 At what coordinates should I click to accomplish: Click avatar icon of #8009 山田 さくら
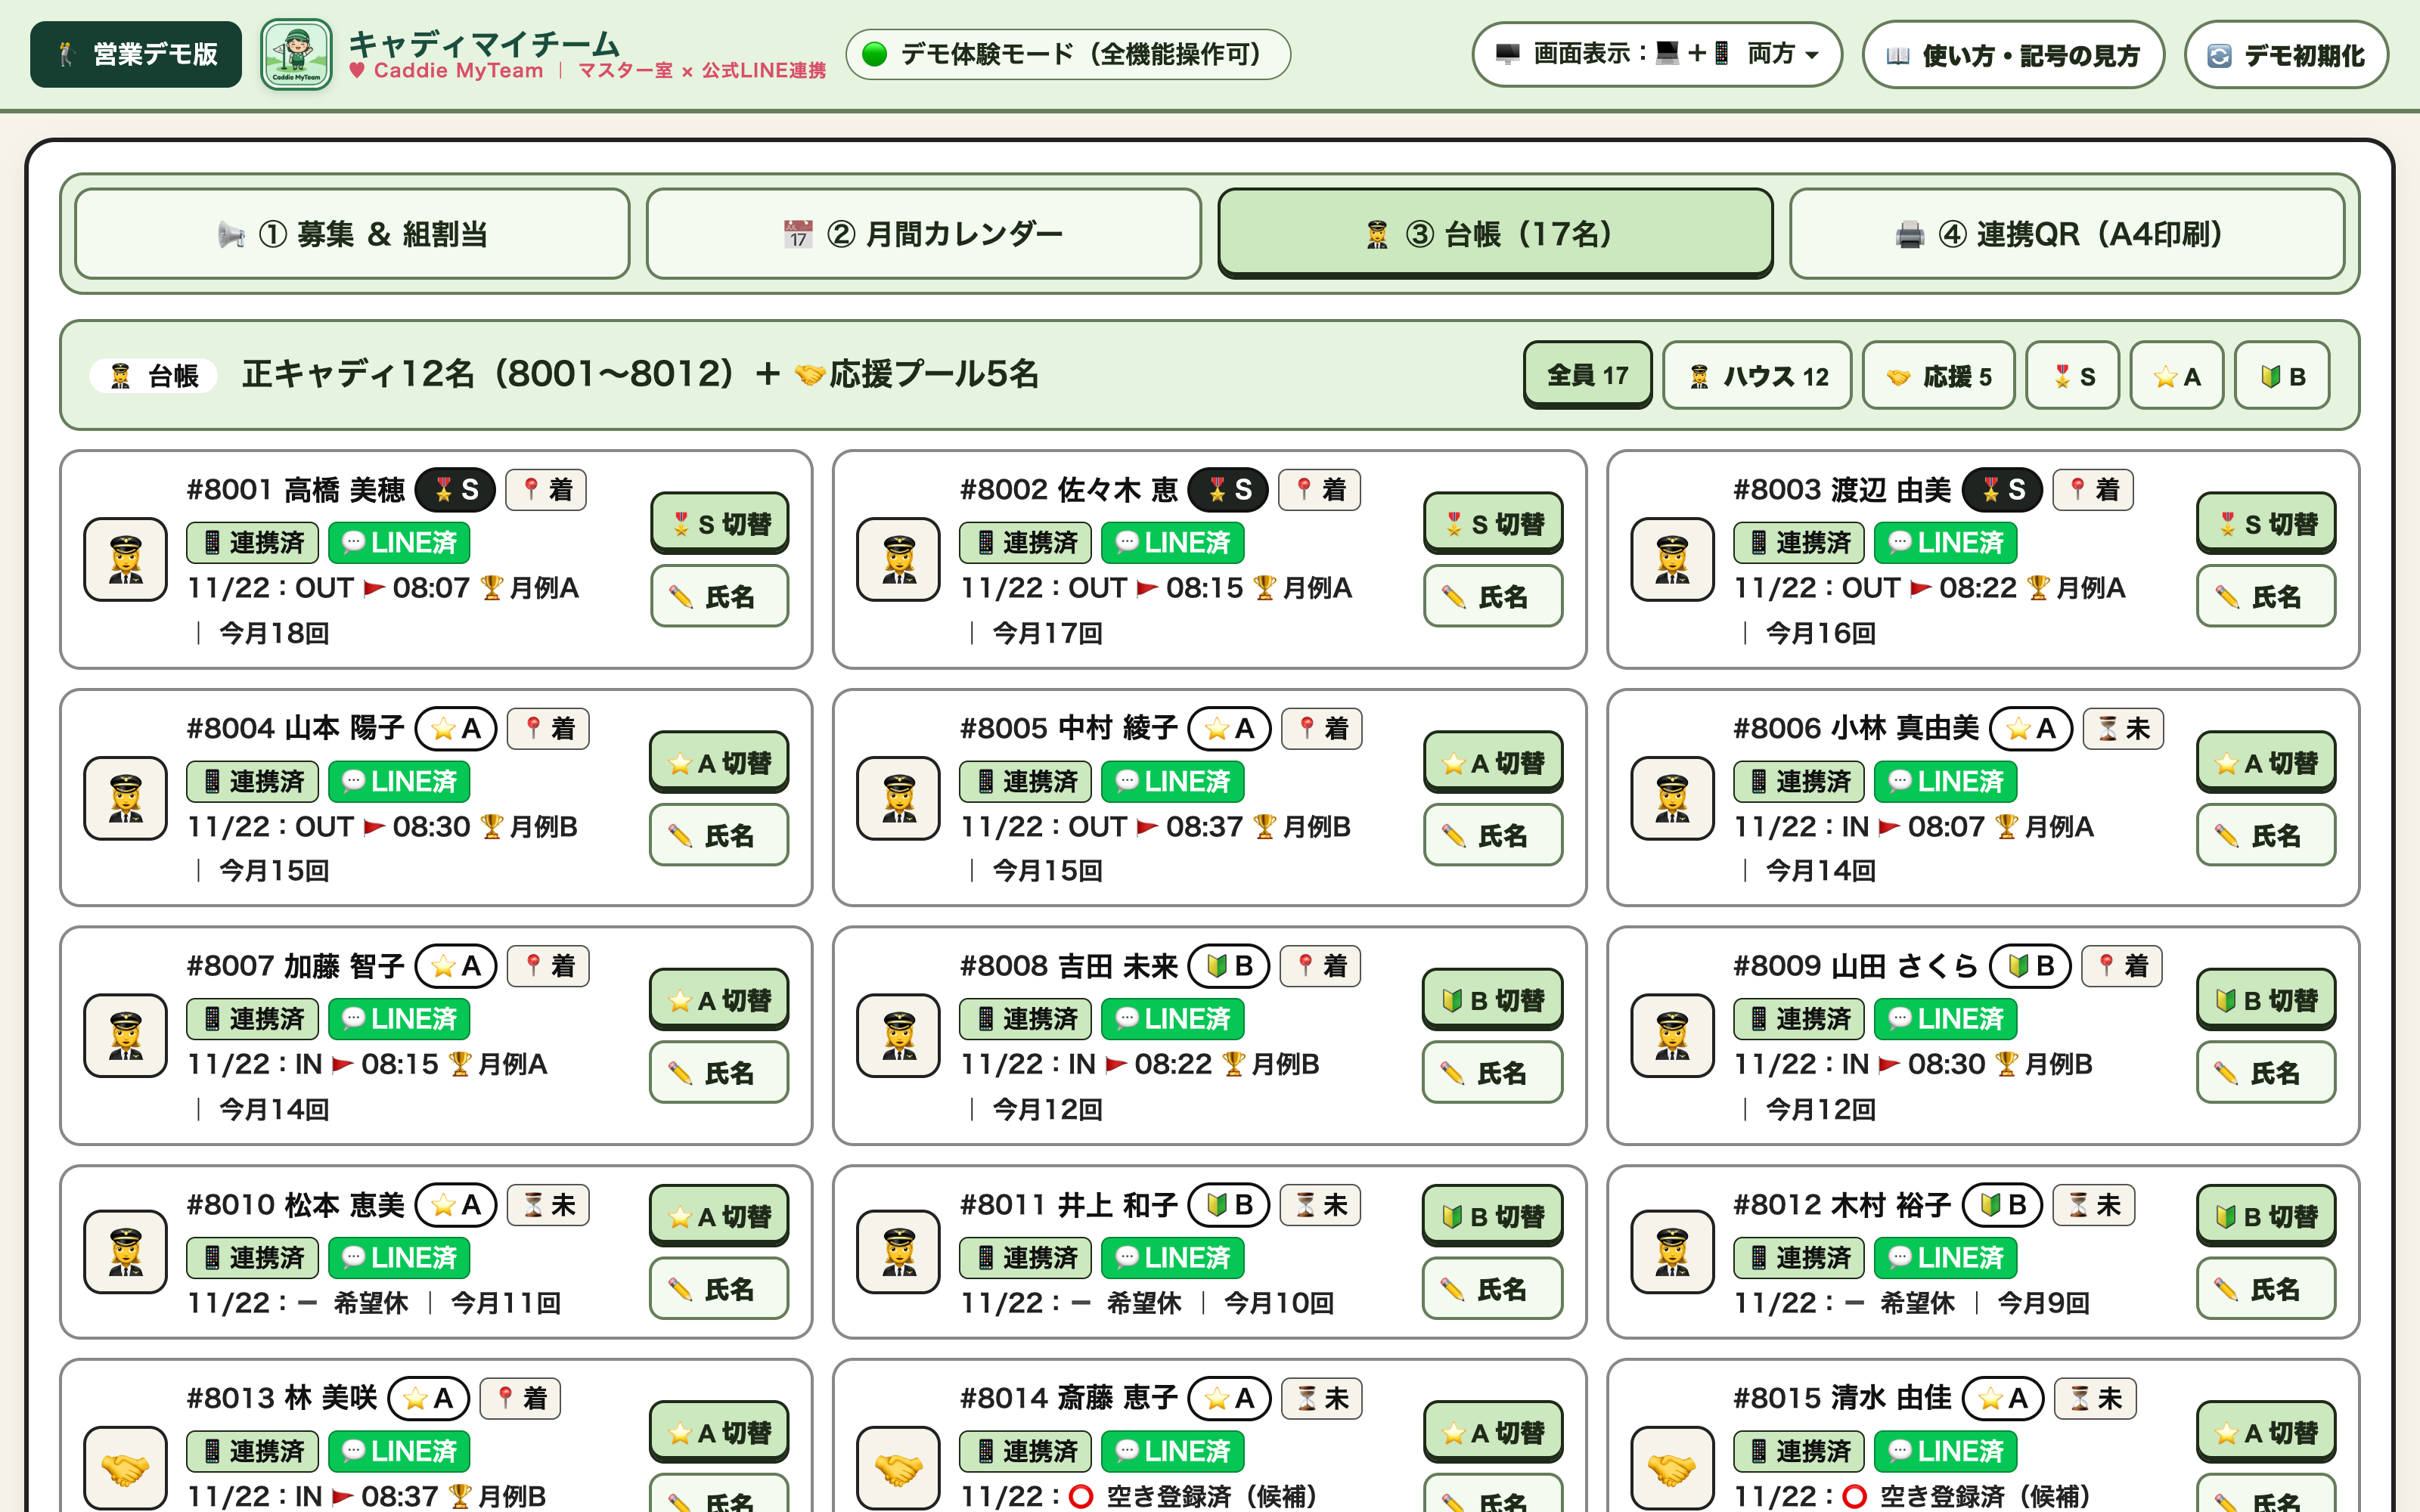[1672, 1035]
